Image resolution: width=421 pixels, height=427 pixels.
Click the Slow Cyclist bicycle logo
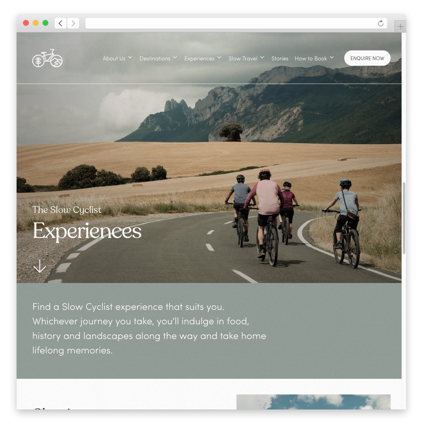[47, 58]
